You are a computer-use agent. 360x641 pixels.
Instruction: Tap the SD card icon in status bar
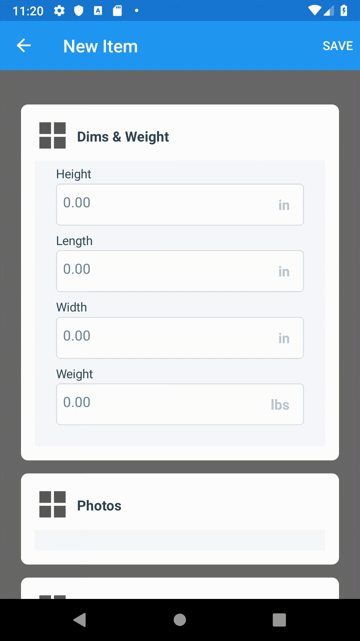117,10
